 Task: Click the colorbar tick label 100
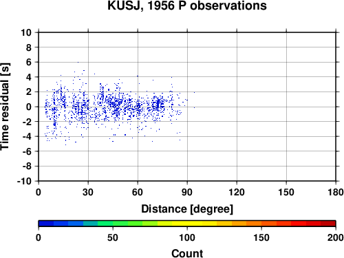pos(187,237)
